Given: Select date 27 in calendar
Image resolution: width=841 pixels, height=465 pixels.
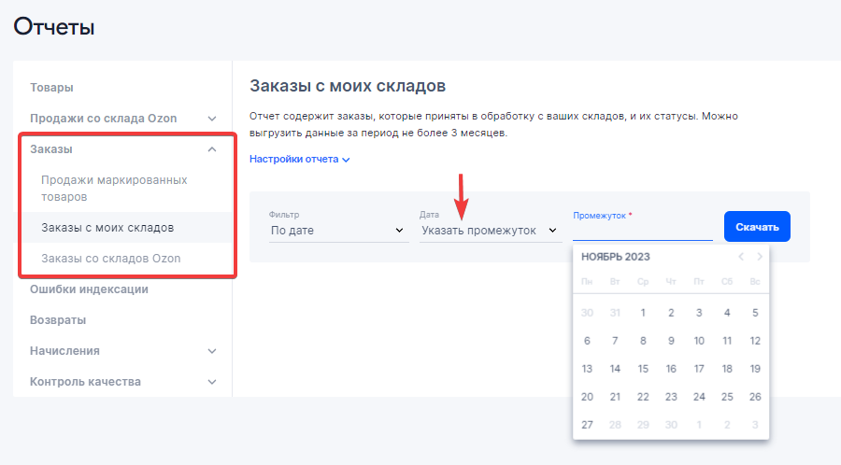Looking at the screenshot, I should [x=588, y=425].
